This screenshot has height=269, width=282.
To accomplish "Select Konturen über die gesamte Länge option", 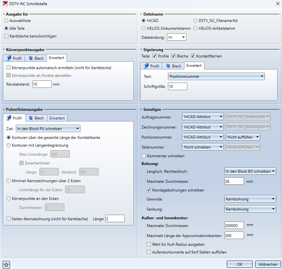I will [x=8, y=138].
